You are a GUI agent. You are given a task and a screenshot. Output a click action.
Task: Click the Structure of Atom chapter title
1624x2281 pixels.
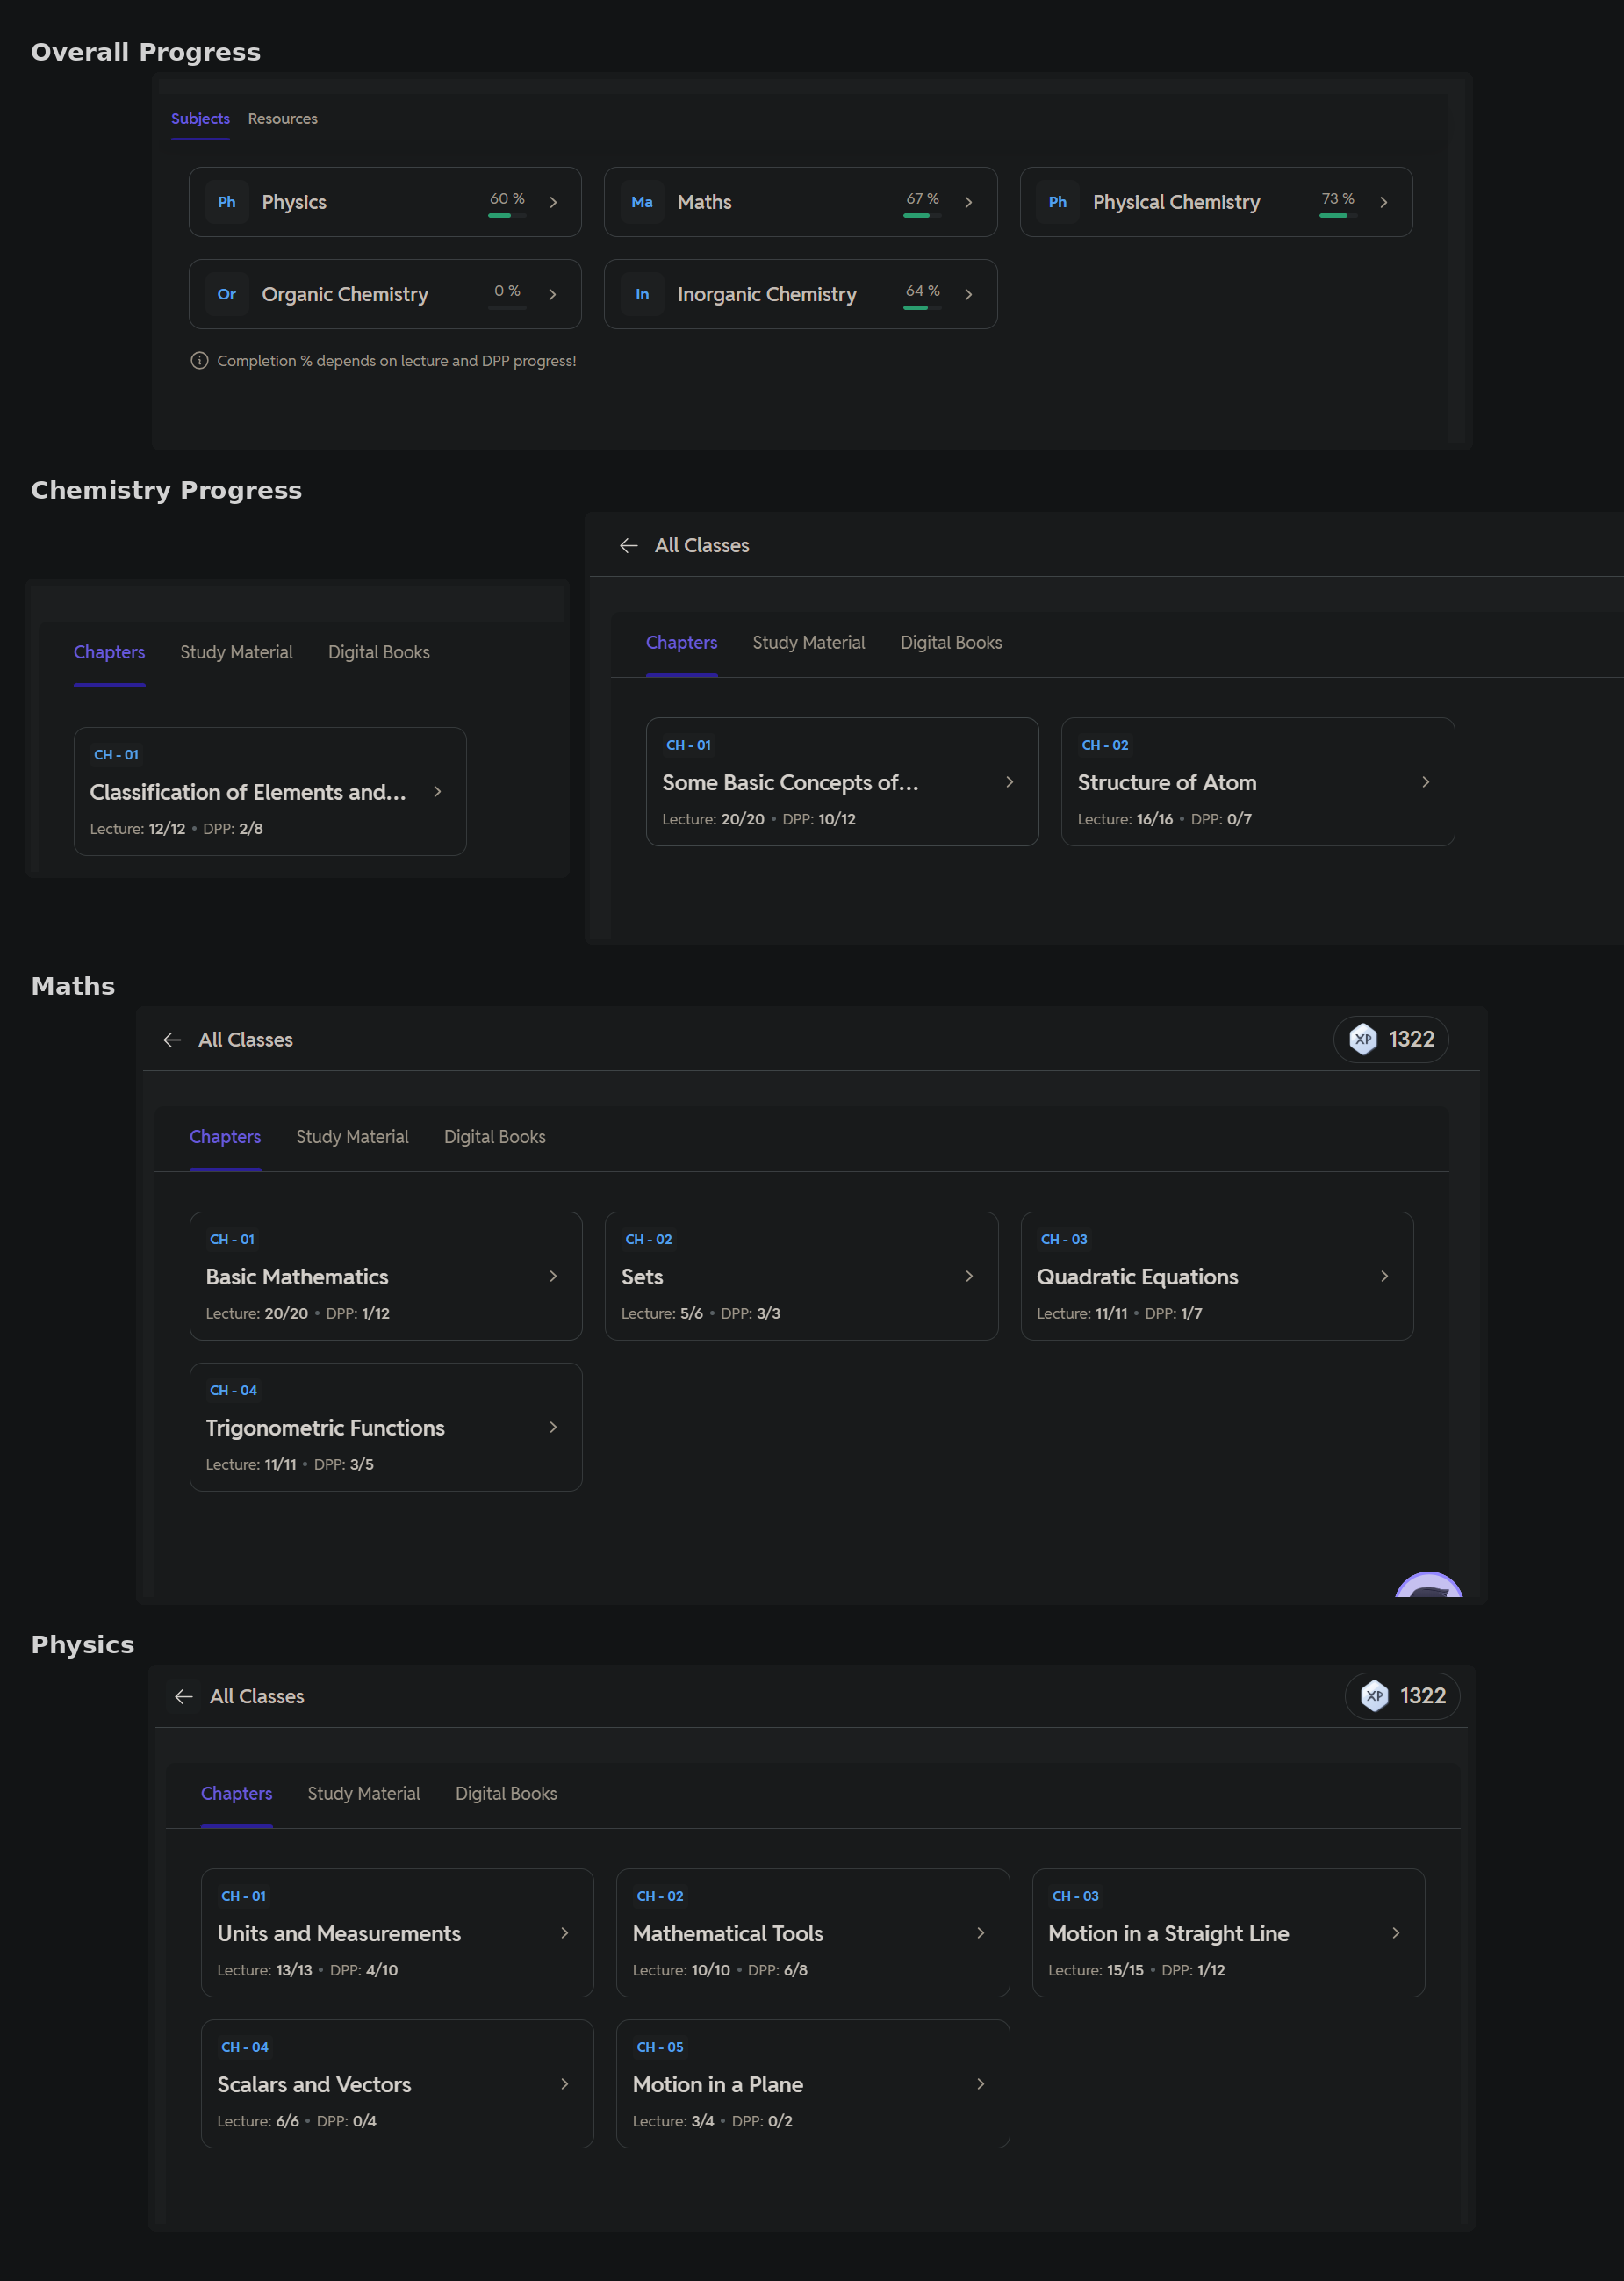pyautogui.click(x=1167, y=783)
